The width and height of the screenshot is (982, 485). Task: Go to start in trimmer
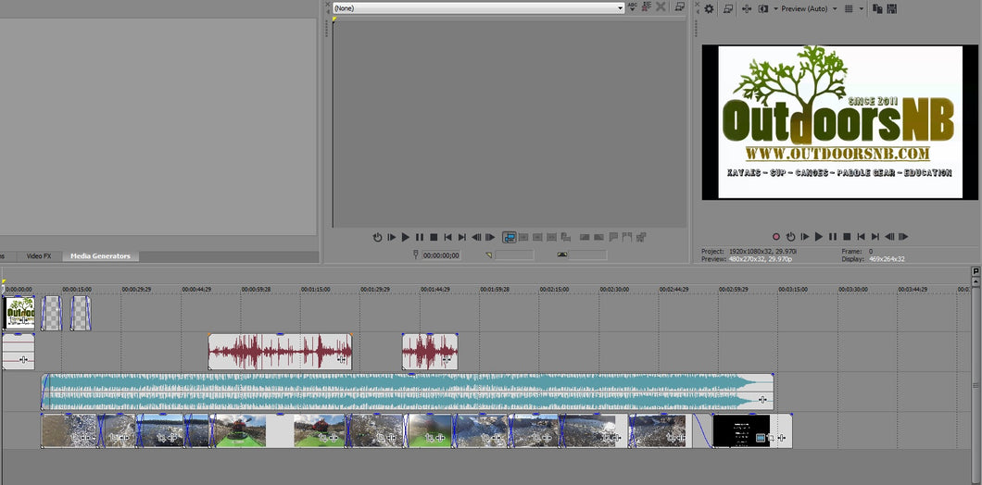coord(447,237)
